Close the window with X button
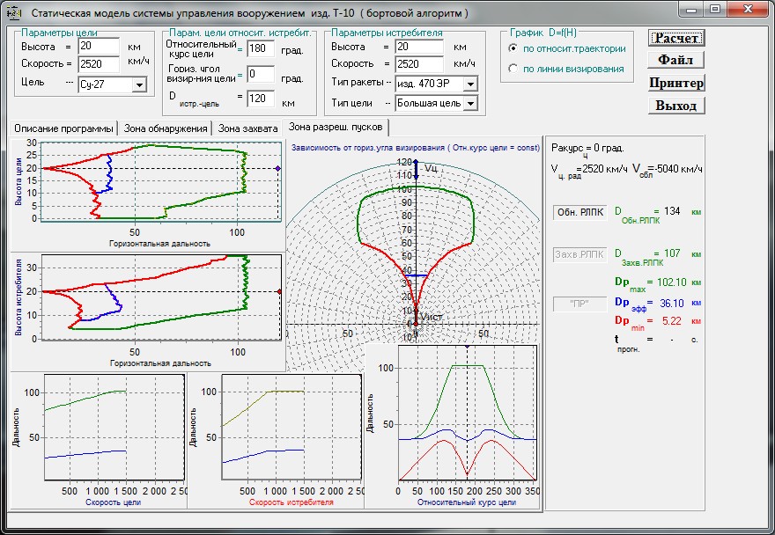This screenshot has height=535, width=775. click(x=749, y=10)
